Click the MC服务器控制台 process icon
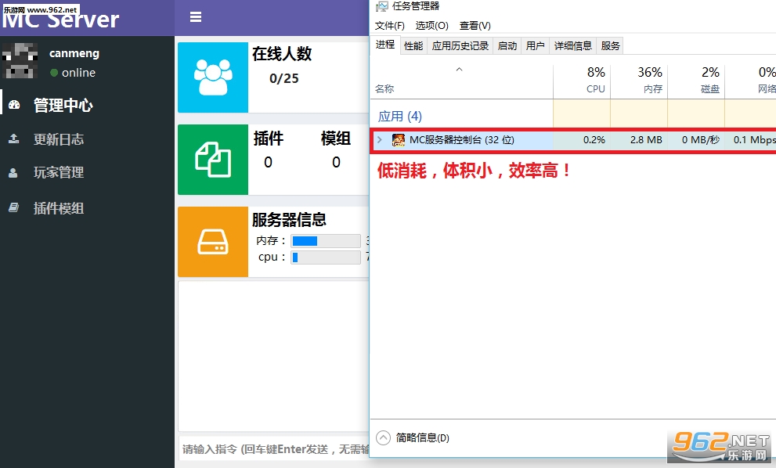Screen dimensions: 776x468 [x=399, y=140]
